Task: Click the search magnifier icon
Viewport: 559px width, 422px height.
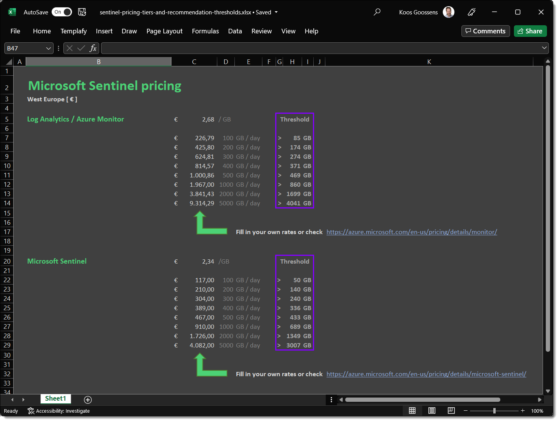Action: 377,12
